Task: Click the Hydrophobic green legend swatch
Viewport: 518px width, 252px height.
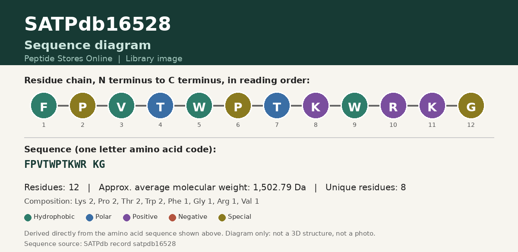Action: point(28,217)
